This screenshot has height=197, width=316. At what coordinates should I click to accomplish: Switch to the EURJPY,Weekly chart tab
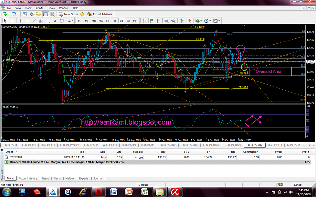69,145
